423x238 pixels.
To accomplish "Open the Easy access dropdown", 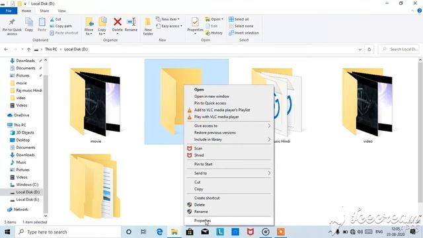I will pyautogui.click(x=169, y=26).
